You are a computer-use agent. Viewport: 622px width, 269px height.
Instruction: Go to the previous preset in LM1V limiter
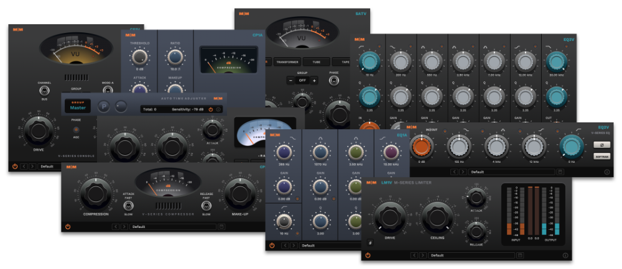[414, 255]
